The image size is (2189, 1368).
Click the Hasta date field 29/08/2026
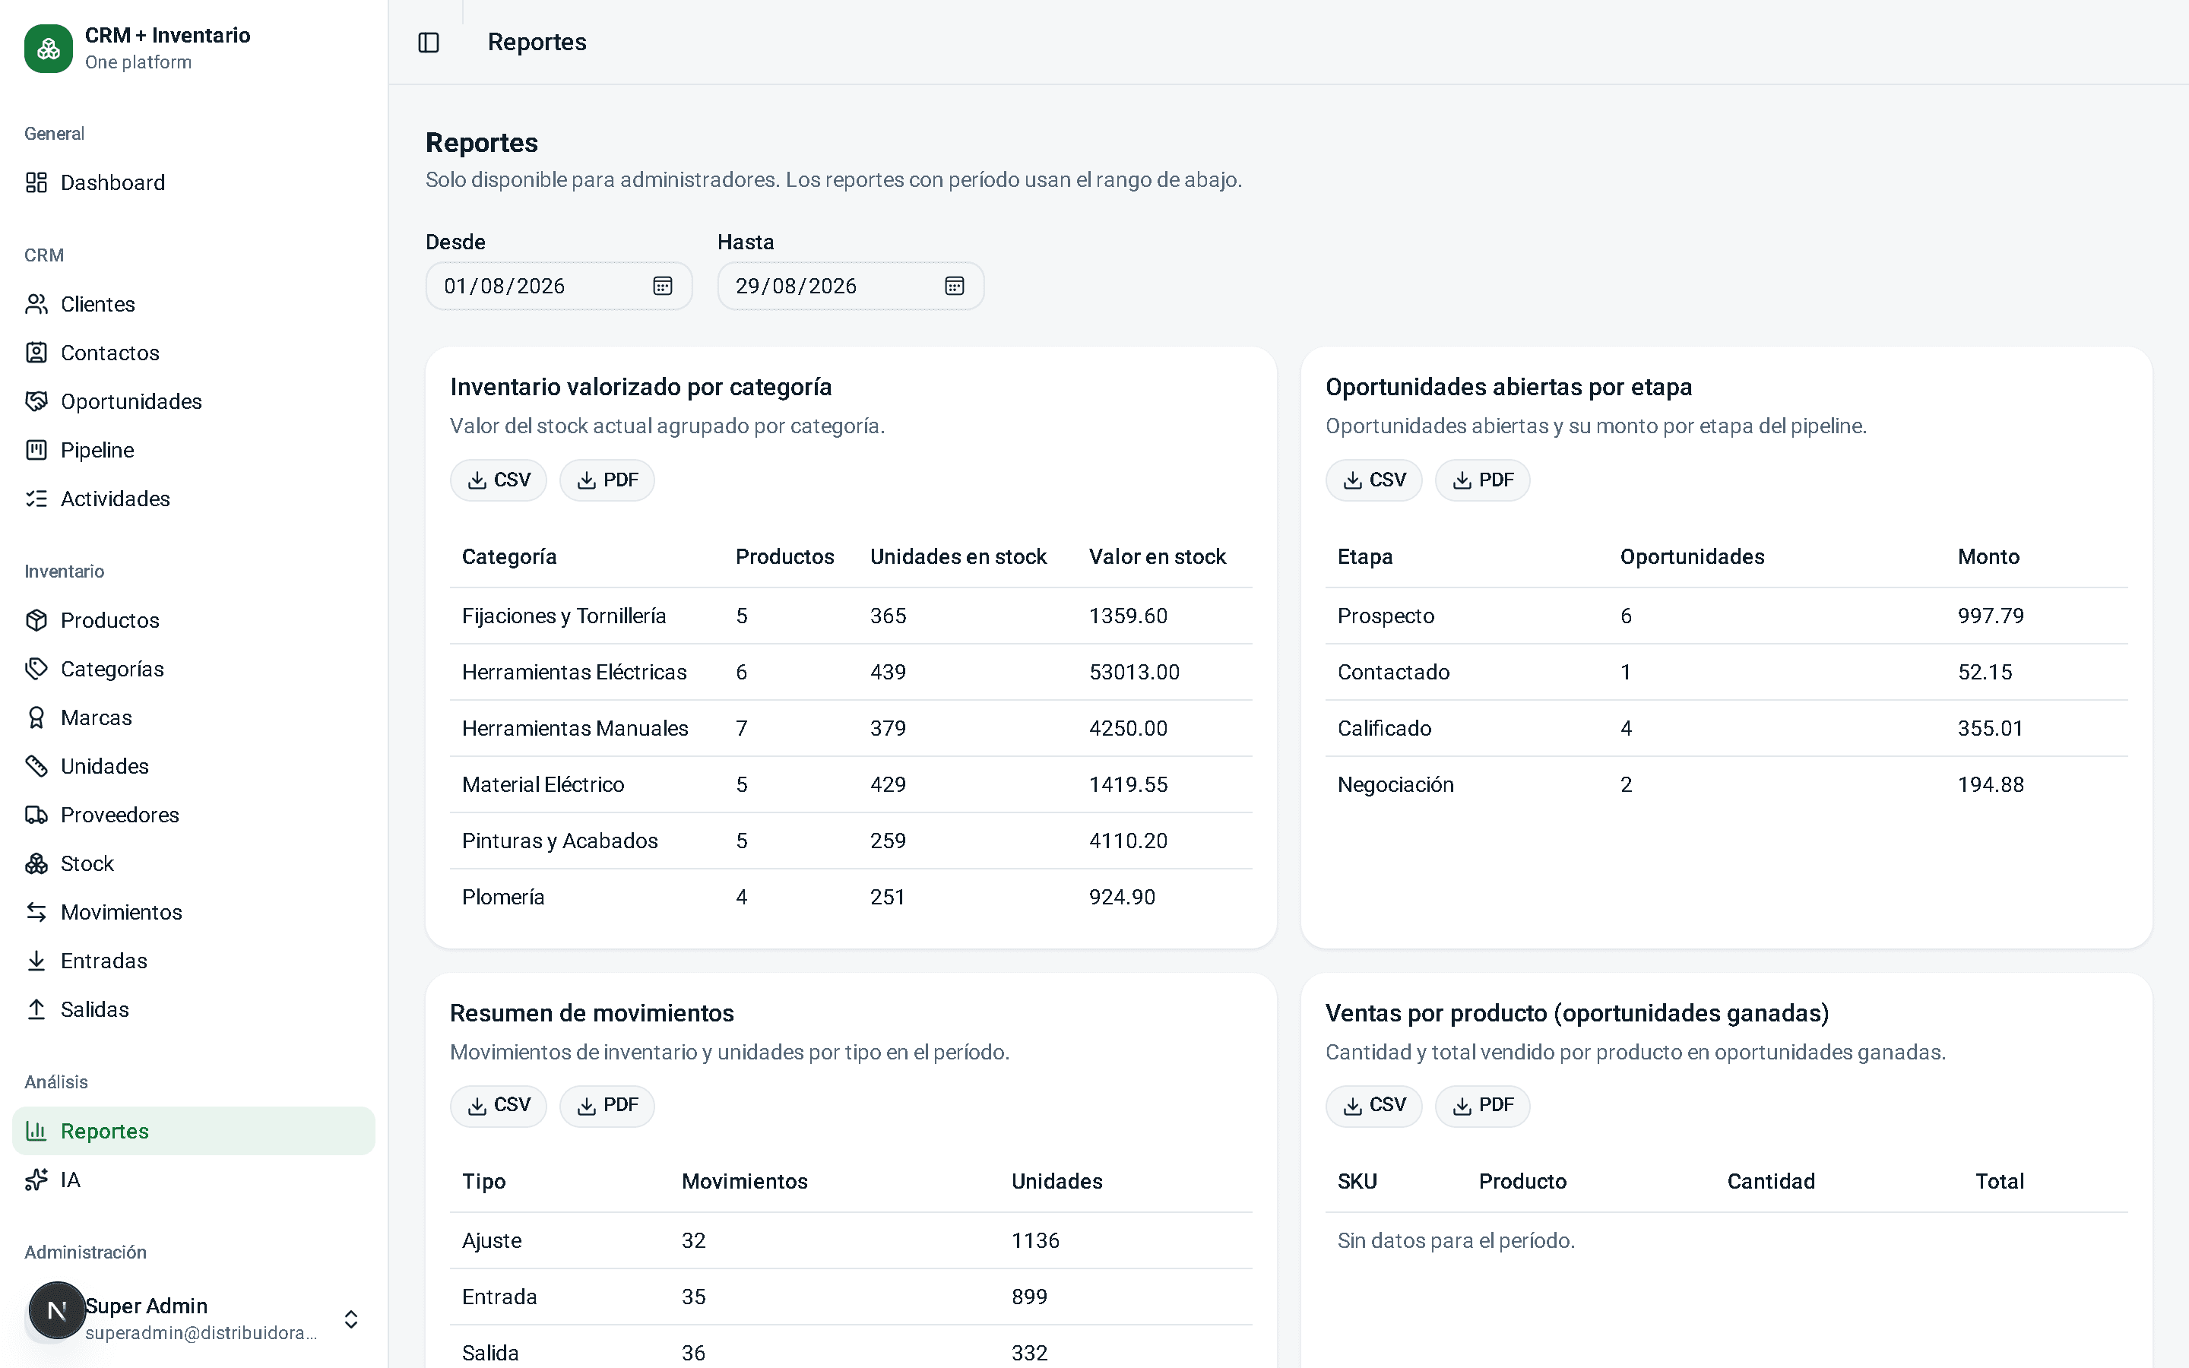pos(851,286)
